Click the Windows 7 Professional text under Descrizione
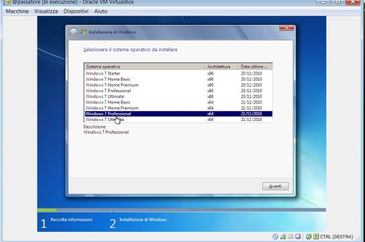Screen dimensions: 365x242 pos(106,132)
